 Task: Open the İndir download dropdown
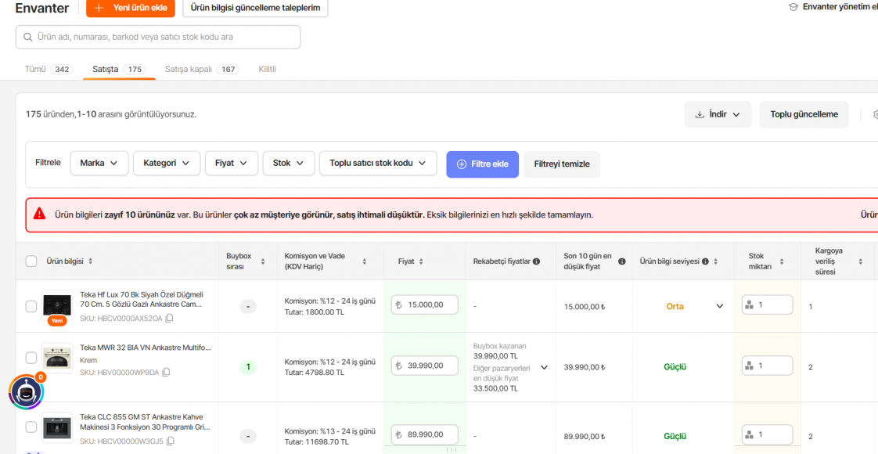click(x=718, y=114)
